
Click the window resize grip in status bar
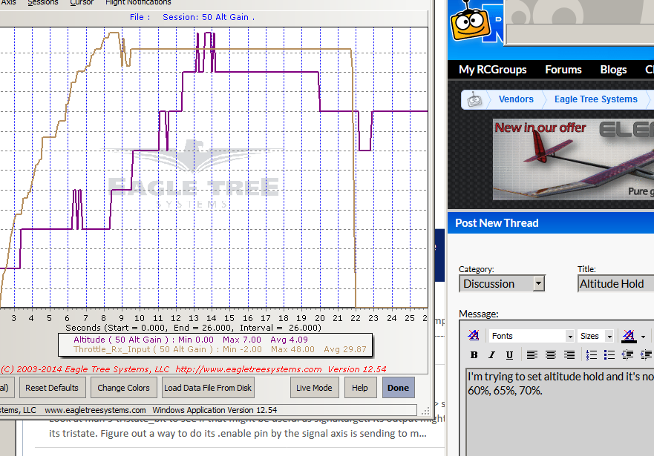pos(425,411)
